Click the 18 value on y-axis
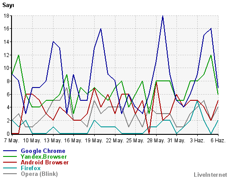The image size is (230, 179). (x=7, y=15)
